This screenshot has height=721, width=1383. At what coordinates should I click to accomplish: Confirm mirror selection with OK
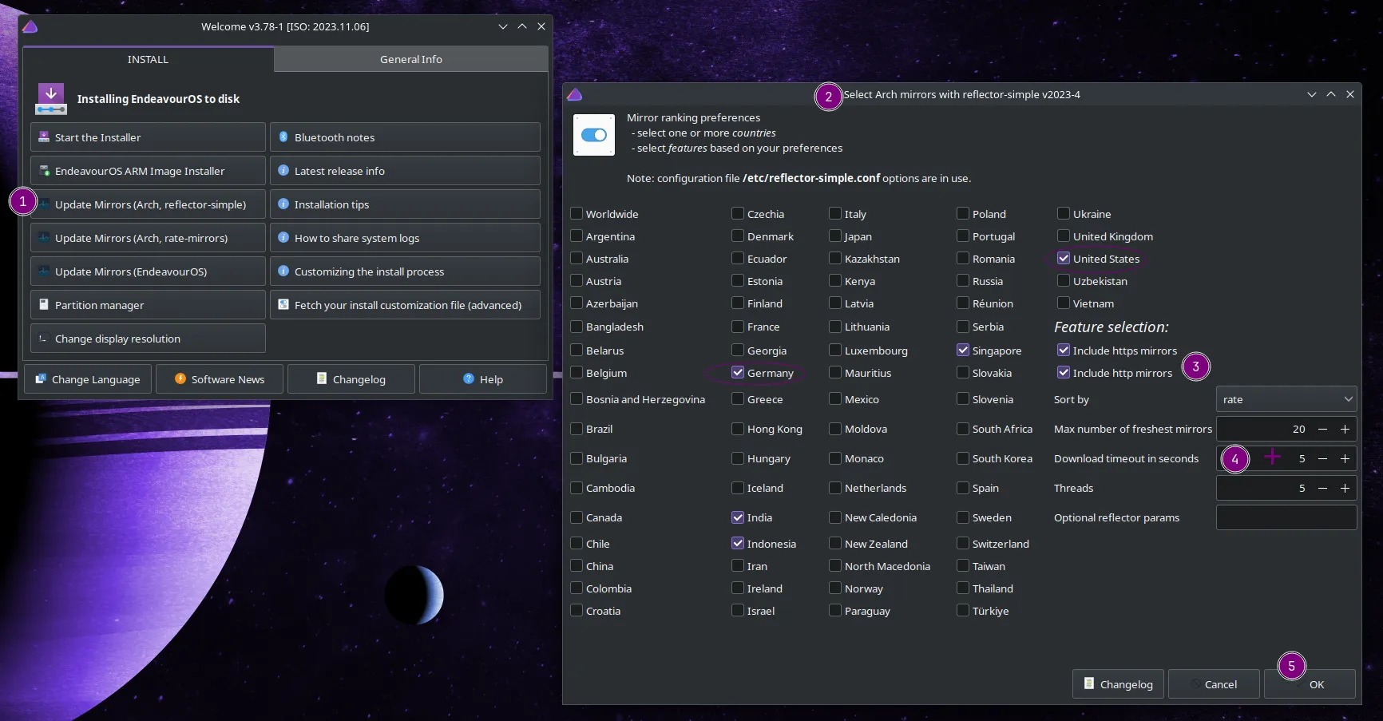pos(1310,684)
